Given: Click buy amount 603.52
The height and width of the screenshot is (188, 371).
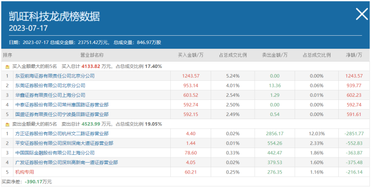Looking at the screenshot, I should 191,95.
